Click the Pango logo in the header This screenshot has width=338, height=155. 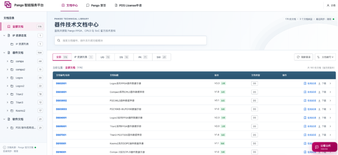[x=8, y=5]
